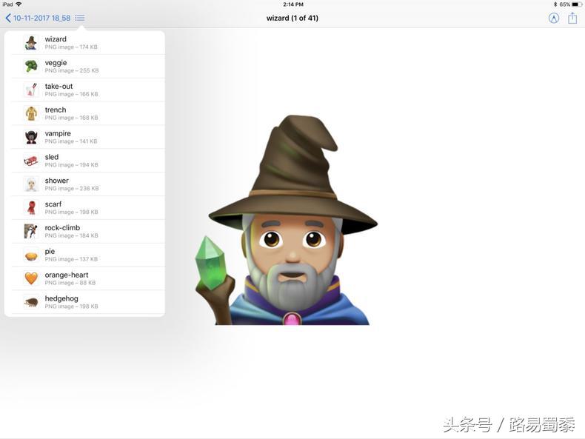Open the veggie broccoli thumbnail
The width and height of the screenshot is (585, 439).
coord(31,67)
